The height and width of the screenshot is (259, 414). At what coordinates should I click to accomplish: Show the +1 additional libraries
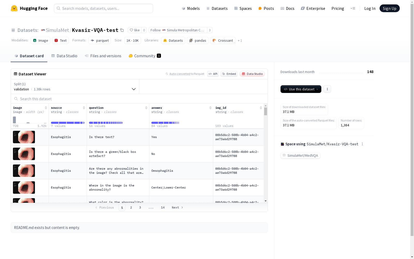pos(240,40)
